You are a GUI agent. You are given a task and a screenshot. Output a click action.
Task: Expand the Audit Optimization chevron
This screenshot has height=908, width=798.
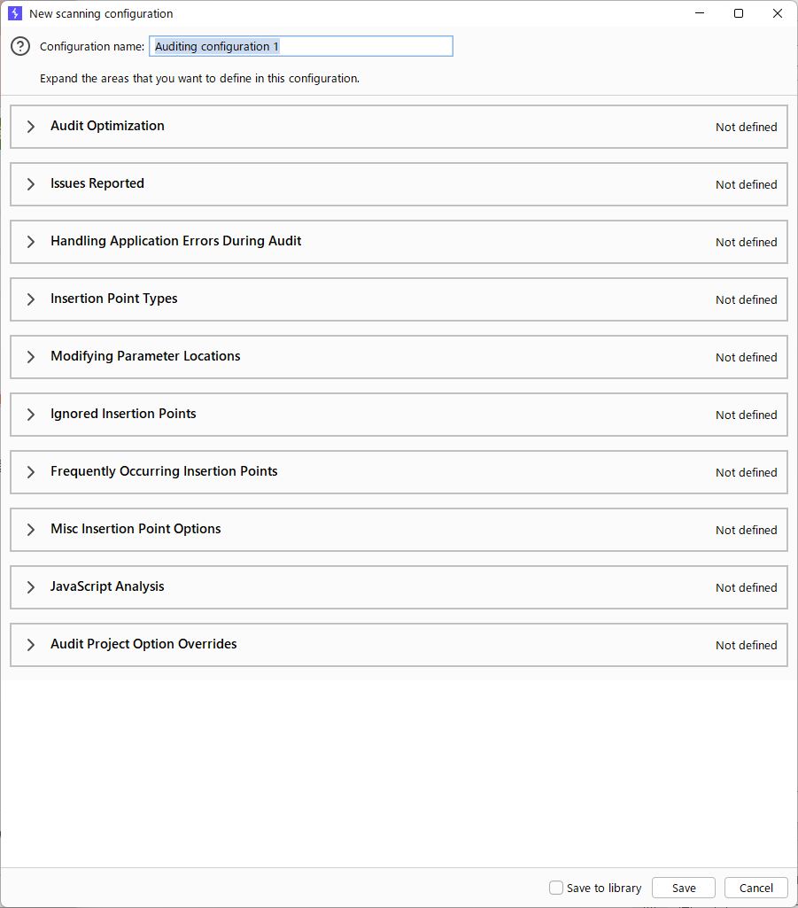point(31,127)
